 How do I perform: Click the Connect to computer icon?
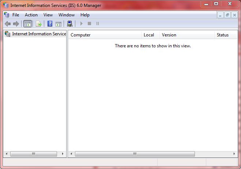(x=70, y=24)
